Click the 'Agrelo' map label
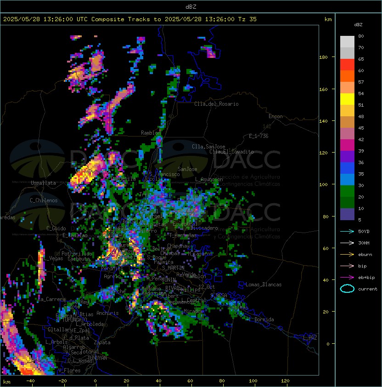This screenshot has height=387, width=382. (112, 276)
